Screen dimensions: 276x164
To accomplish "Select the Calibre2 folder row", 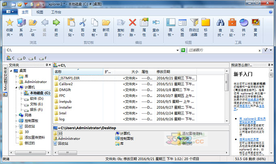I will 125,84.
